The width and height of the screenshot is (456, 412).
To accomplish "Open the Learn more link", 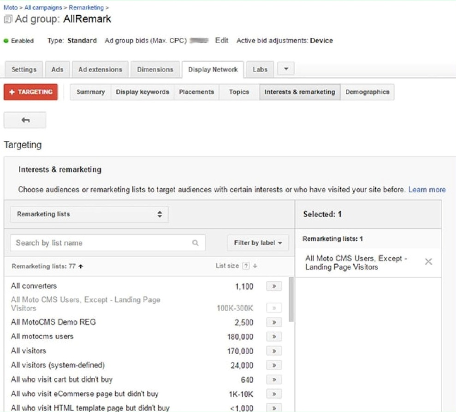I will (x=427, y=190).
